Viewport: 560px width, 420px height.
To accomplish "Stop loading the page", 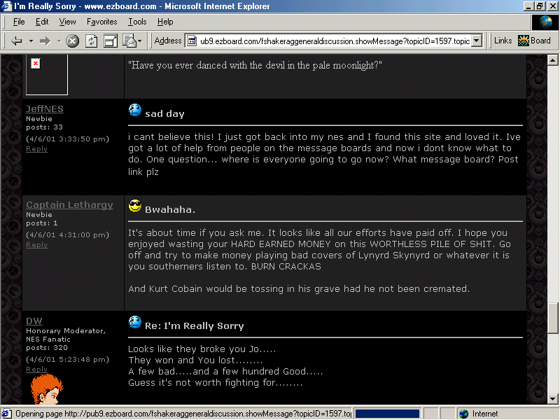I will [73, 41].
